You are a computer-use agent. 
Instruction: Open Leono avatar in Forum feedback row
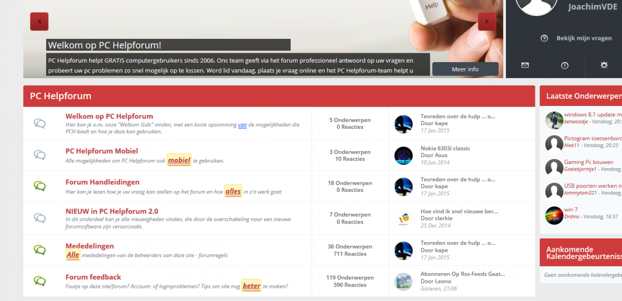click(x=403, y=282)
